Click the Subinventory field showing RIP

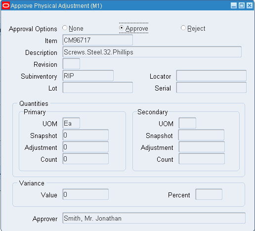[x=88, y=76]
